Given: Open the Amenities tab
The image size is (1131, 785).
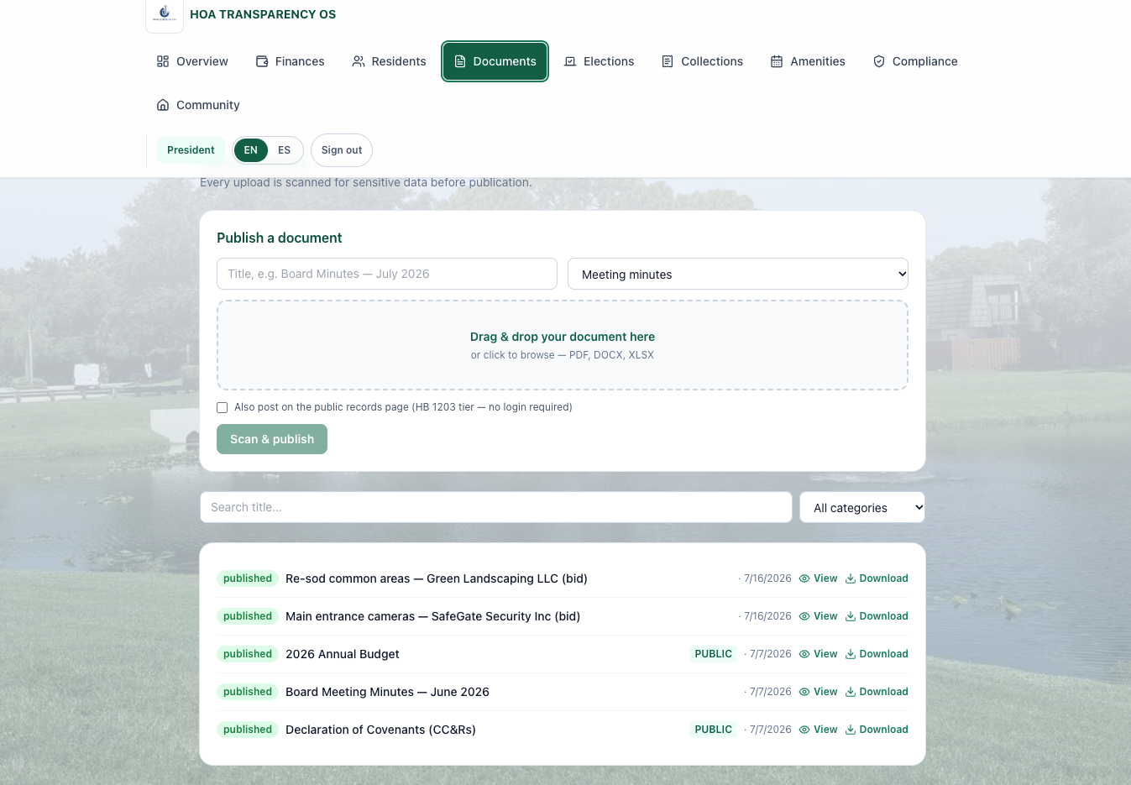Looking at the screenshot, I should click(x=809, y=61).
